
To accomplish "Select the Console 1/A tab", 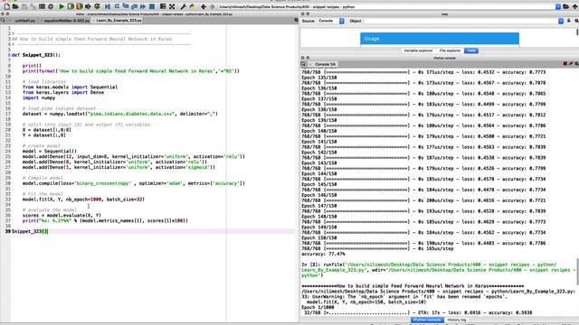I will pyautogui.click(x=325, y=64).
